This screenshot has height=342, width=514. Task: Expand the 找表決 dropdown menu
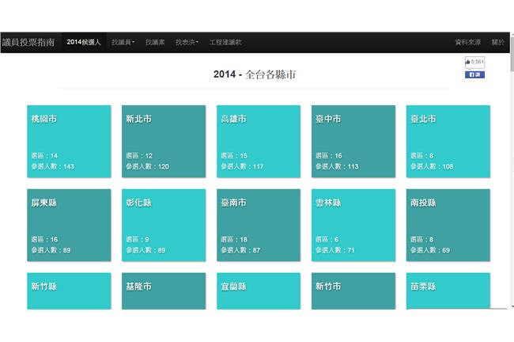187,42
